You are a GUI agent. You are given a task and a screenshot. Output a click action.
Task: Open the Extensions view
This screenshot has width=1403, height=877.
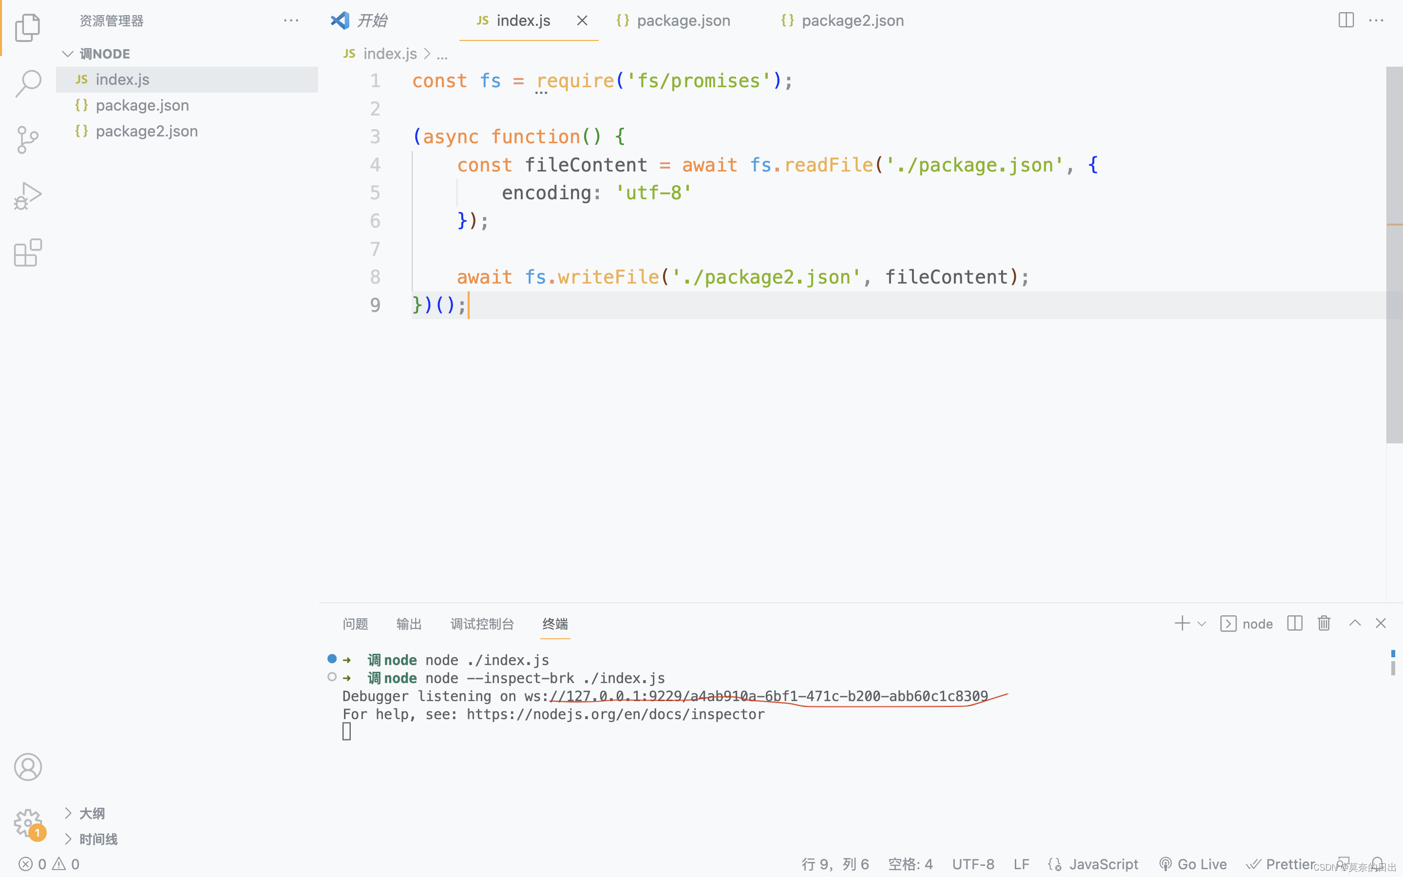[x=28, y=253]
